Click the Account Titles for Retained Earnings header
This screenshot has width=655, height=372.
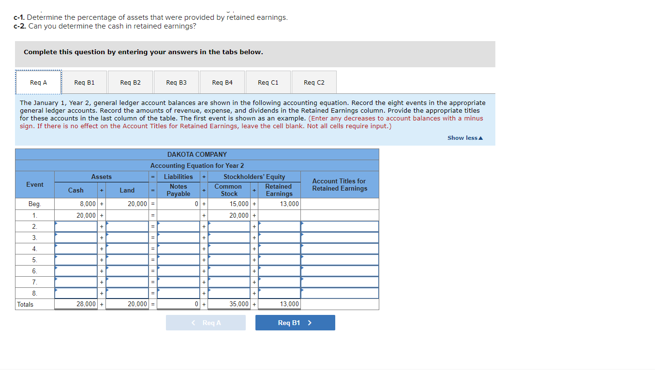(340, 185)
